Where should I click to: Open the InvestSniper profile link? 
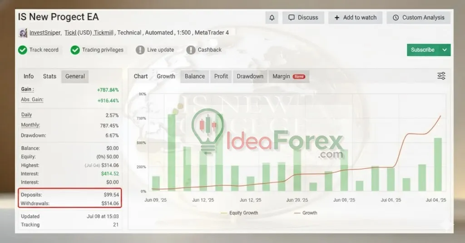[45, 33]
